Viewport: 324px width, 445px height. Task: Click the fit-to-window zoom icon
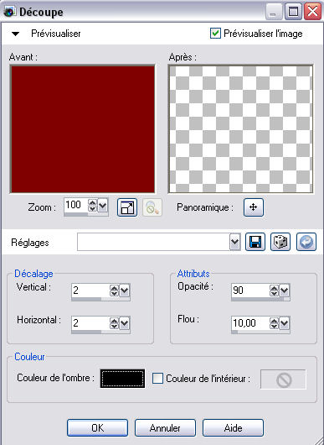pyautogui.click(x=127, y=207)
